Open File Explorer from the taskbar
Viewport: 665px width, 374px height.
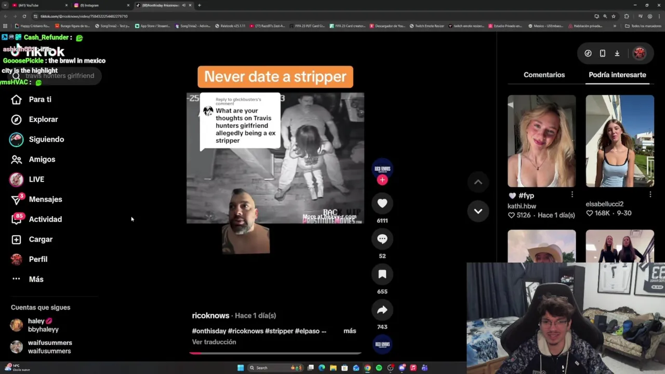pyautogui.click(x=333, y=368)
